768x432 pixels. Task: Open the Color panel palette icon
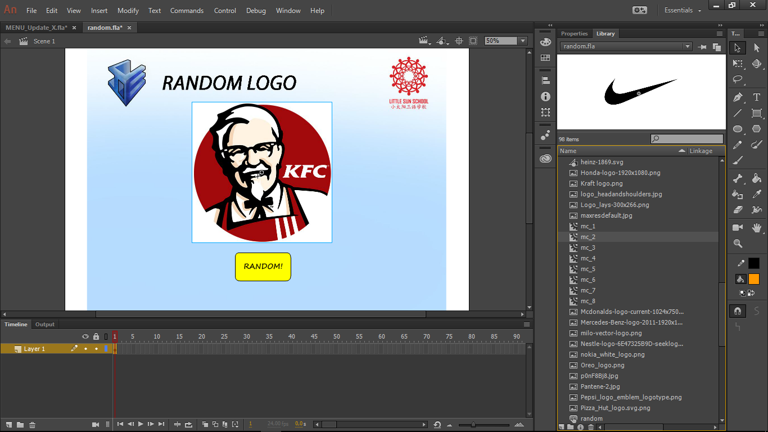point(545,42)
